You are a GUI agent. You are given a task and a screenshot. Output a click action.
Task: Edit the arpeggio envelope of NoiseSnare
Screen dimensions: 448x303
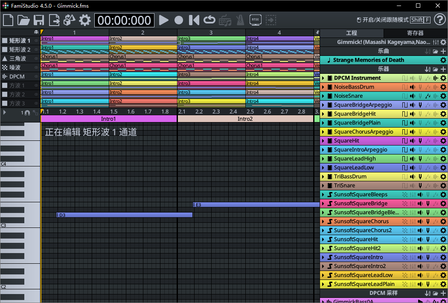(428, 96)
